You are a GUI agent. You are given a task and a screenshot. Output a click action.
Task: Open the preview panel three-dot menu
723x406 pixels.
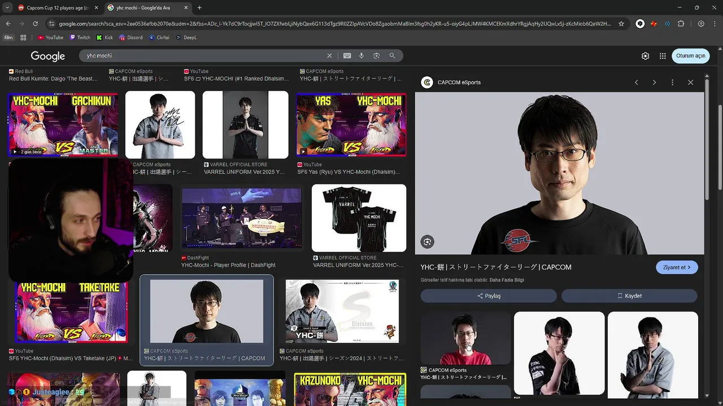[x=672, y=82]
